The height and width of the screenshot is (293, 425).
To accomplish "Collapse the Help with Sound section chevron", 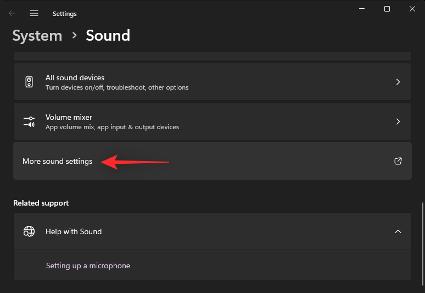I will coord(398,231).
